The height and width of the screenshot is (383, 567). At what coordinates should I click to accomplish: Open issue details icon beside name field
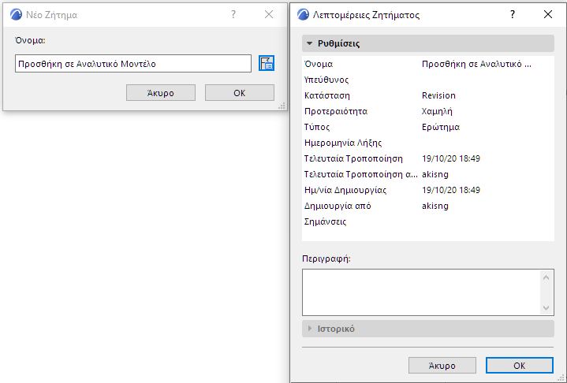[x=267, y=63]
